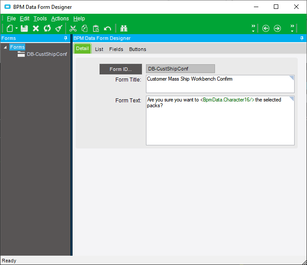Collapse the Forms tree node

5,47
